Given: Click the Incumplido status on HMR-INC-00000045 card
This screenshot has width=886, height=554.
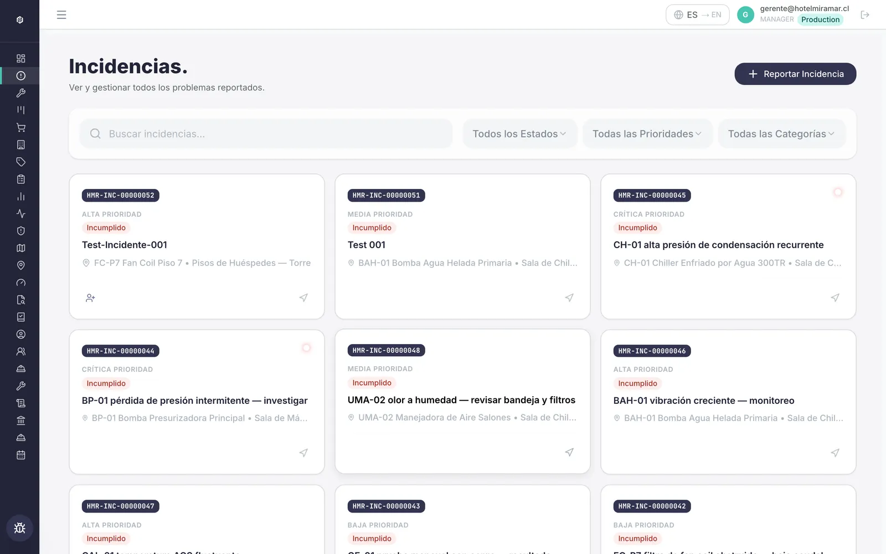Looking at the screenshot, I should (x=637, y=228).
